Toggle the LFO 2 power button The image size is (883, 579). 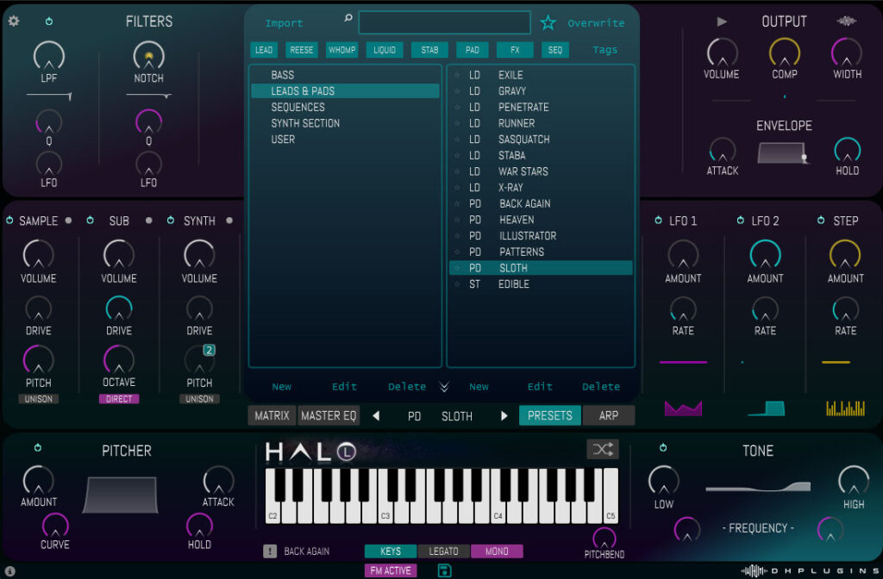741,220
